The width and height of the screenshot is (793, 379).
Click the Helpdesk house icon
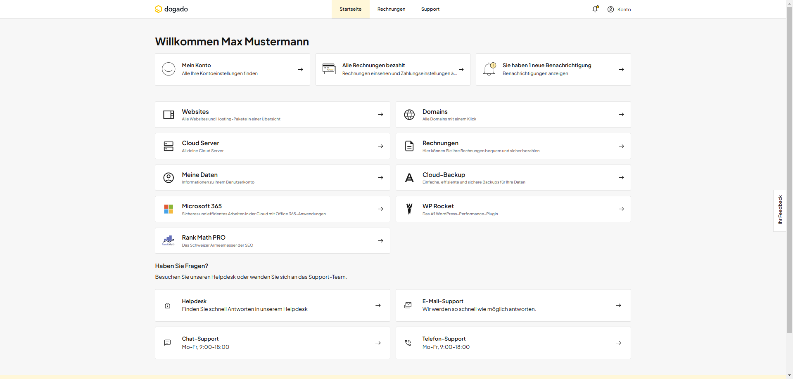[x=168, y=306]
